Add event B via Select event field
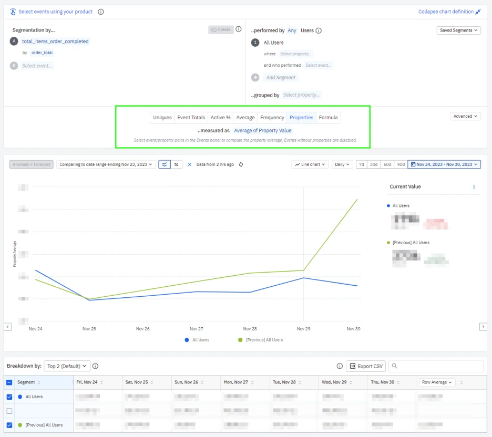 pyautogui.click(x=37, y=66)
